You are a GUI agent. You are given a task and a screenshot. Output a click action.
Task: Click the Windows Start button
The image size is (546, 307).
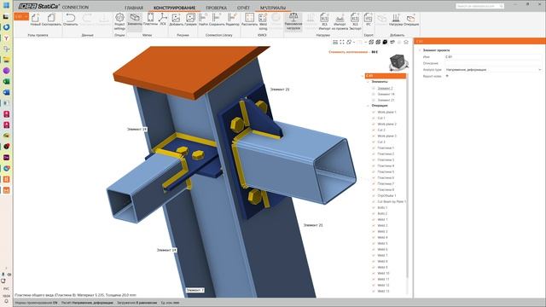pos(6,5)
